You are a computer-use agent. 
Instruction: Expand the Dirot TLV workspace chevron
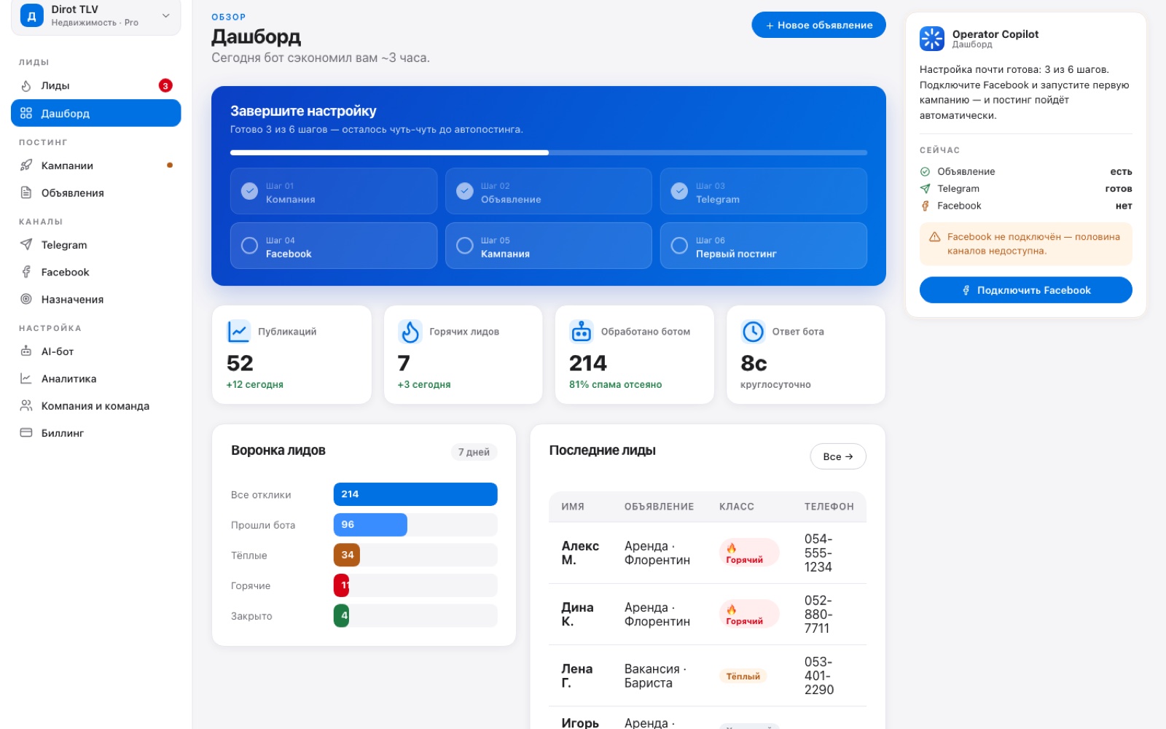(166, 15)
